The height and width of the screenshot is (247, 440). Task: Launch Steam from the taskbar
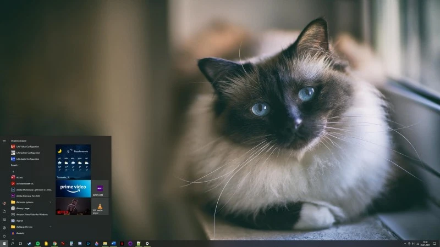pyautogui.click(x=29, y=244)
